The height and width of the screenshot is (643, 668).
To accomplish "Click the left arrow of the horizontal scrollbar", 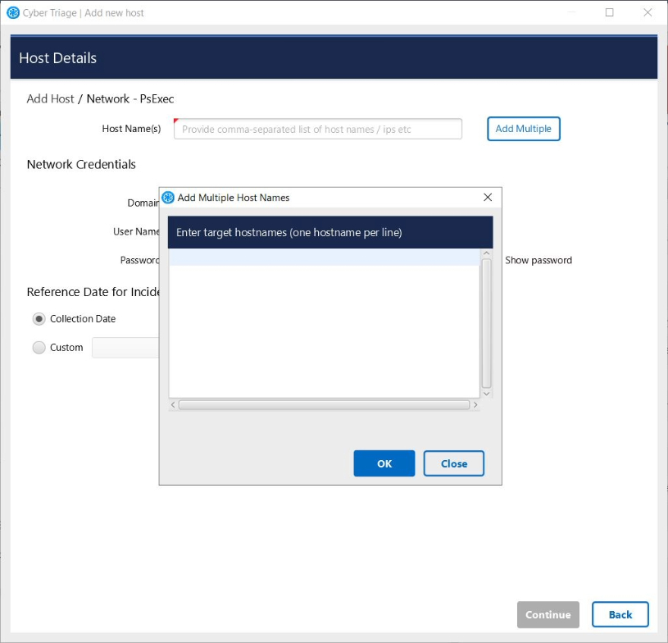I will [x=173, y=405].
